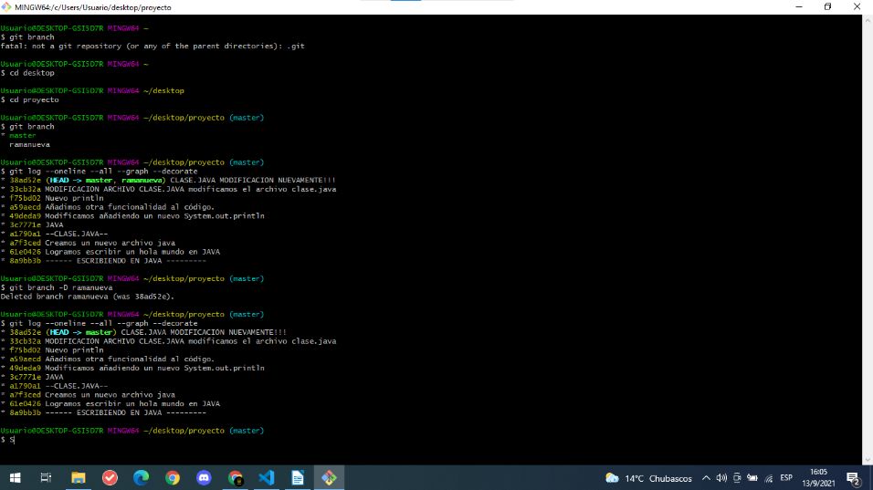Open the Windows Start menu
The width and height of the screenshot is (873, 490).
coord(15,478)
